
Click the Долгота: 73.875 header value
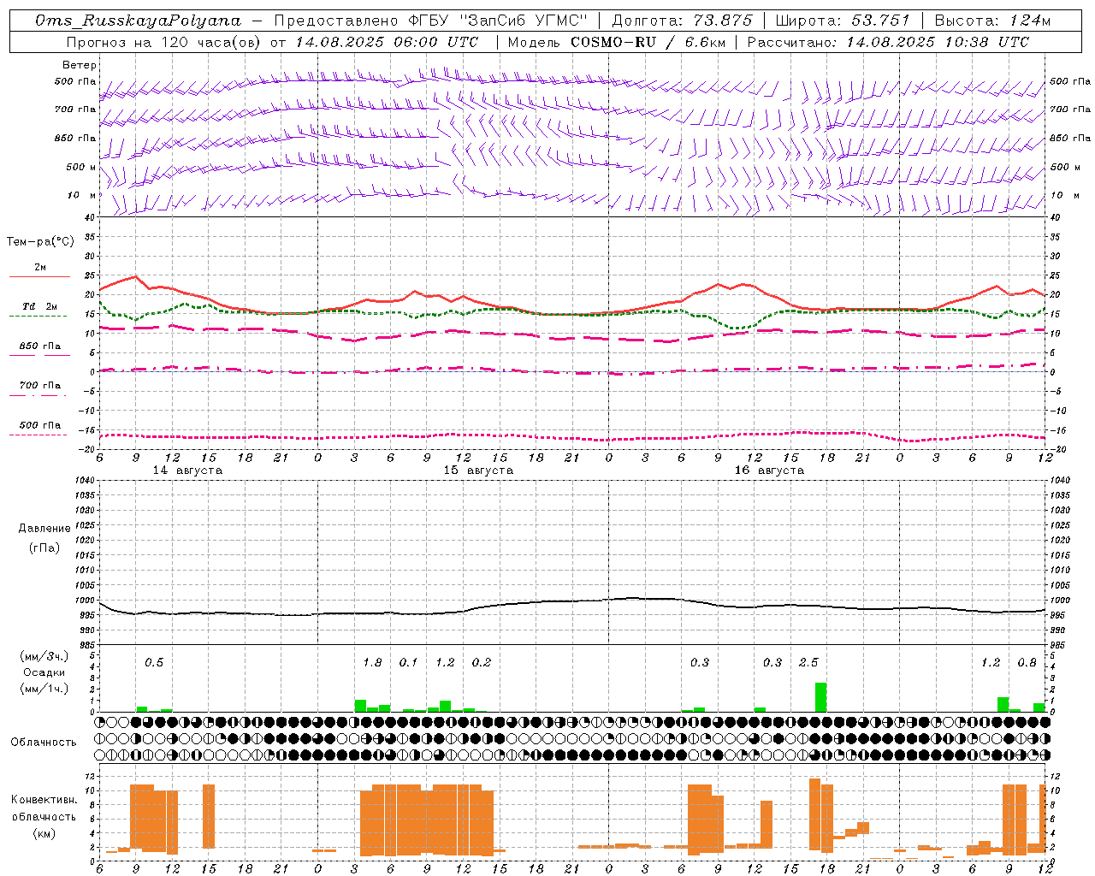tap(682, 21)
